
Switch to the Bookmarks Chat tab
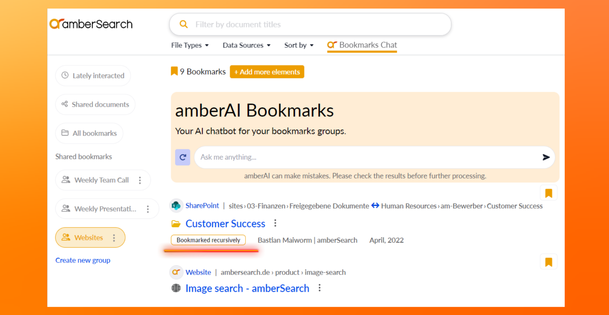[x=362, y=45]
